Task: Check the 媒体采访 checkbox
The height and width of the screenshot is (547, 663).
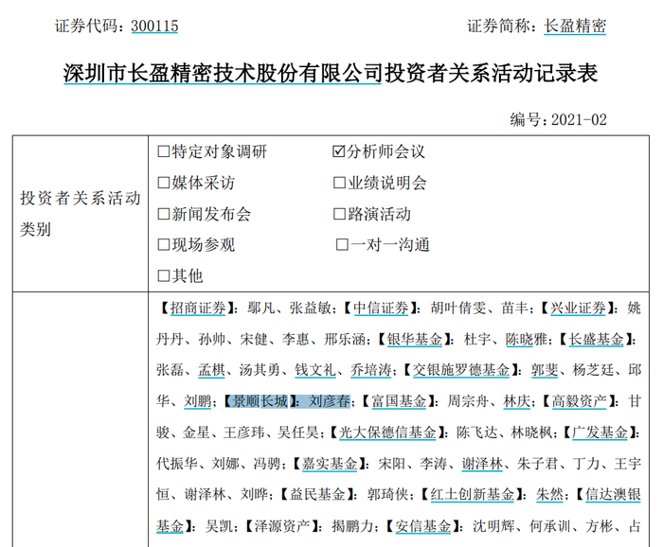Action: coord(163,183)
